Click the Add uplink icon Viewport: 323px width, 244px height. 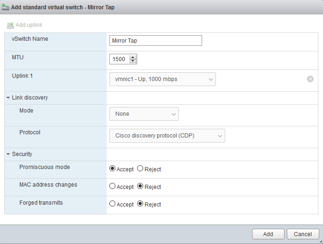[x=10, y=25]
